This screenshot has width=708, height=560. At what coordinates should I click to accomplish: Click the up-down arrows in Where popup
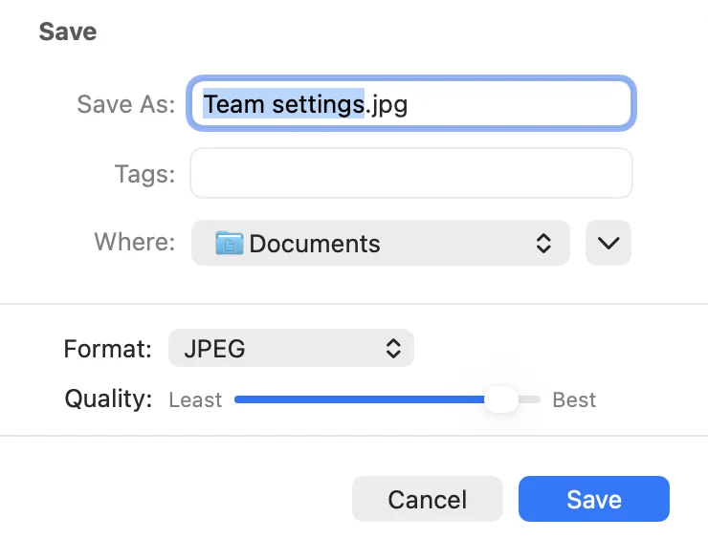pos(543,244)
